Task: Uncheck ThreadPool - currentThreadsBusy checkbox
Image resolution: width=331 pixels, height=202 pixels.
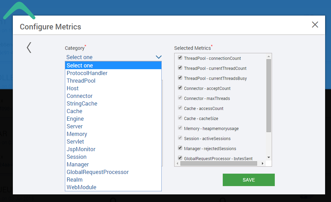Action: (180, 78)
